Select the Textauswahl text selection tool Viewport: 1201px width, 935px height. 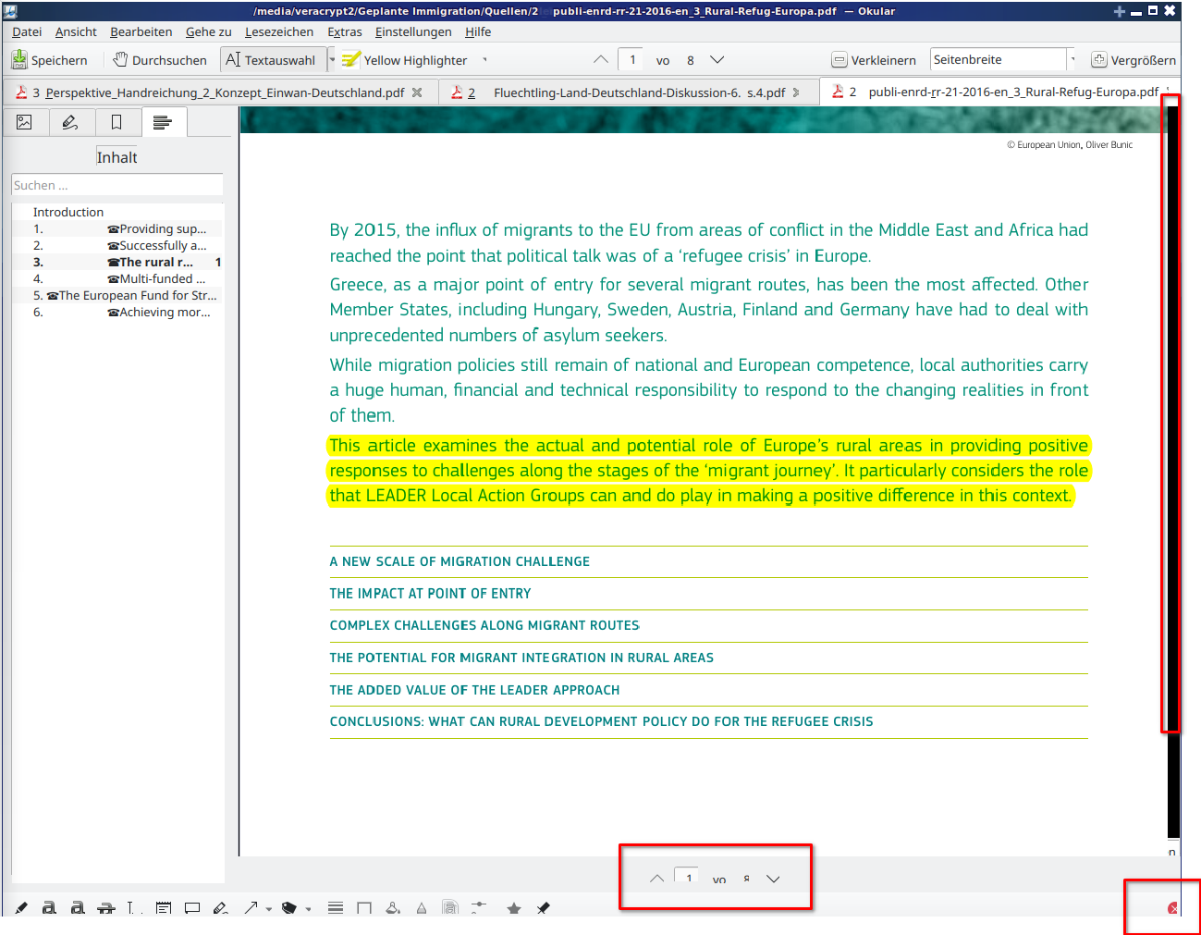click(272, 60)
